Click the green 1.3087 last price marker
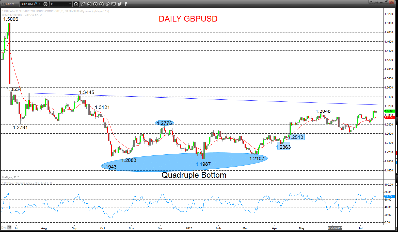Screen dimensions: 398x232 coord(389,111)
